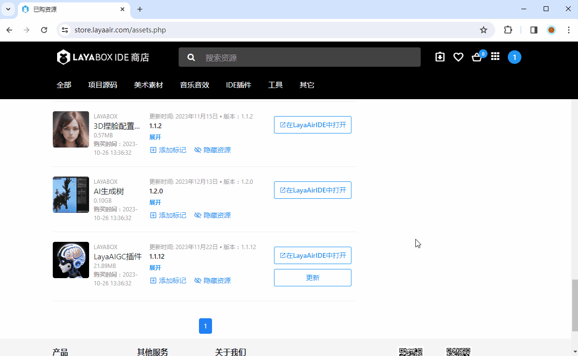Viewport: 578px width, 356px height.
Task: Expand the 1.1.2 version details
Action: click(155, 137)
